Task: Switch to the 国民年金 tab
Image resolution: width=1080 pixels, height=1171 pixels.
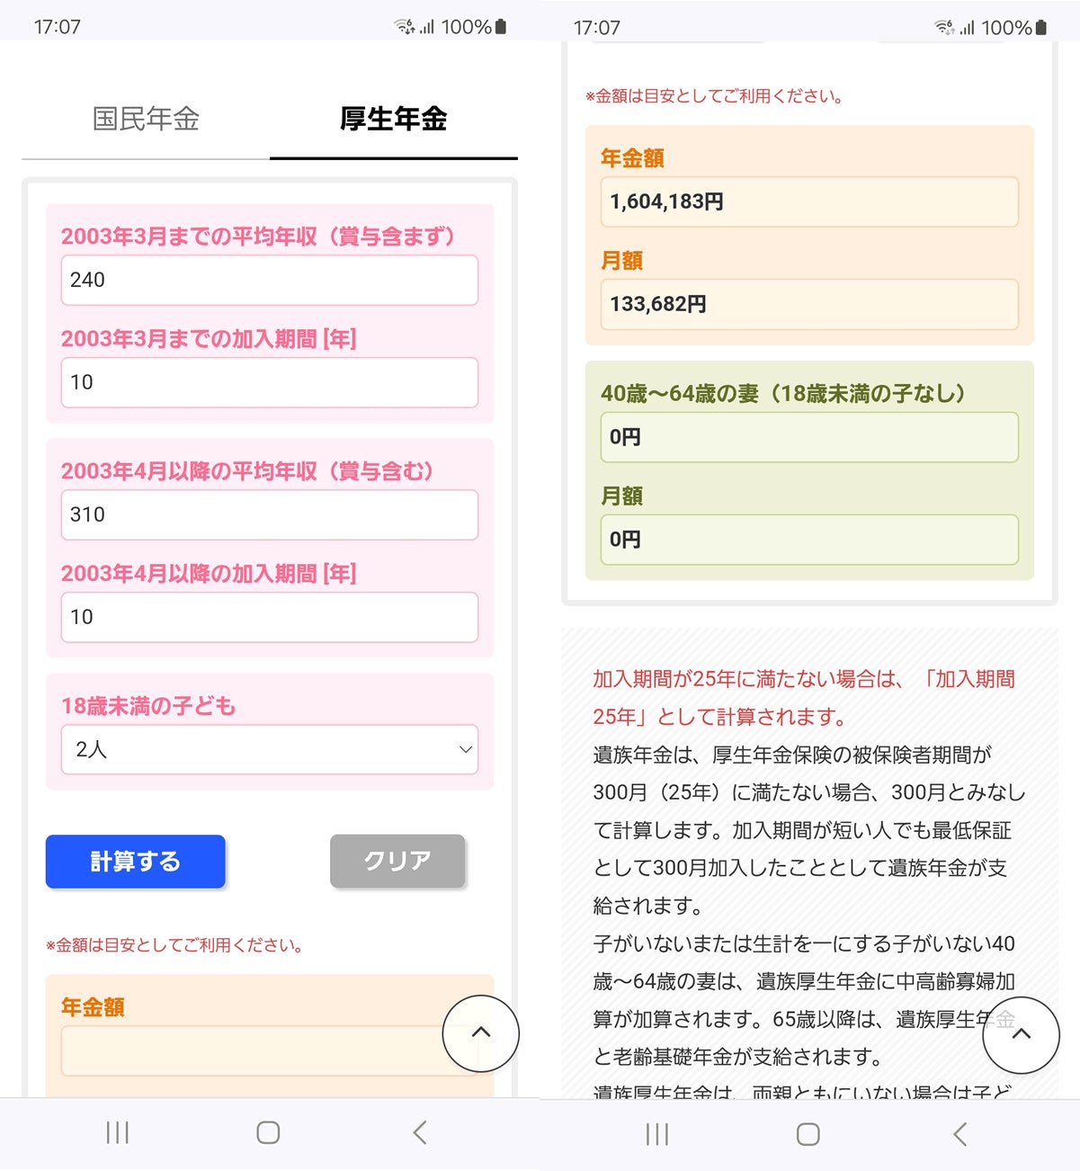Action: pyautogui.click(x=146, y=119)
